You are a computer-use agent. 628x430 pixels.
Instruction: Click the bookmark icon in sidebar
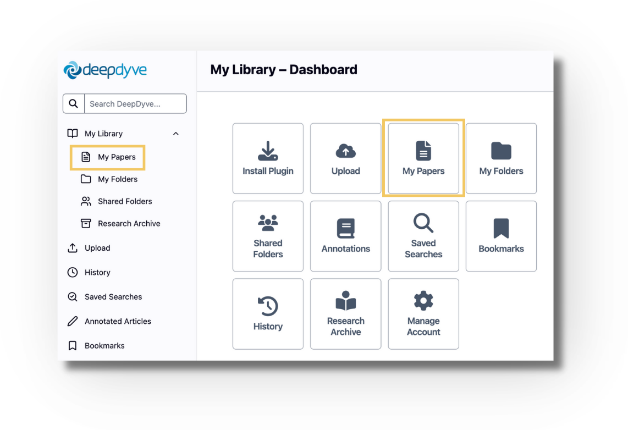pos(73,345)
